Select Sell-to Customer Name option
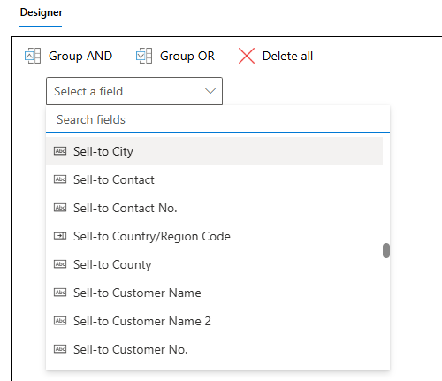Screen dimensions: 442x381 click(214, 293)
